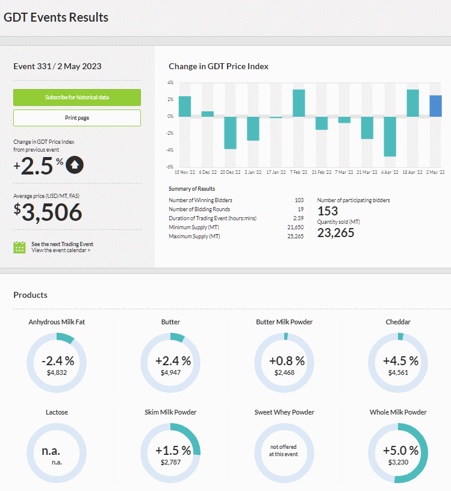Screen dimensions: 451x491
Task: Click the Sweet Whey Powder not offered circle
Action: pos(284,453)
